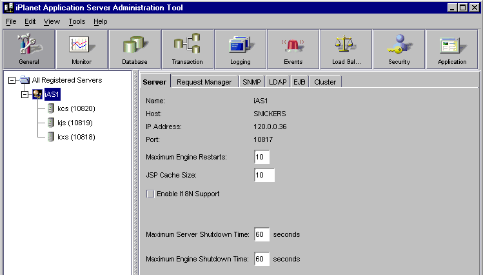483x275 pixels.
Task: Click the host value SNICKERS
Action: (x=270, y=114)
